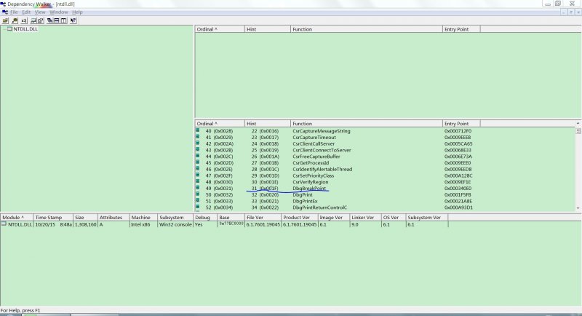Open the Help menu
Viewport: 582px width, 316px height.
coord(77,12)
